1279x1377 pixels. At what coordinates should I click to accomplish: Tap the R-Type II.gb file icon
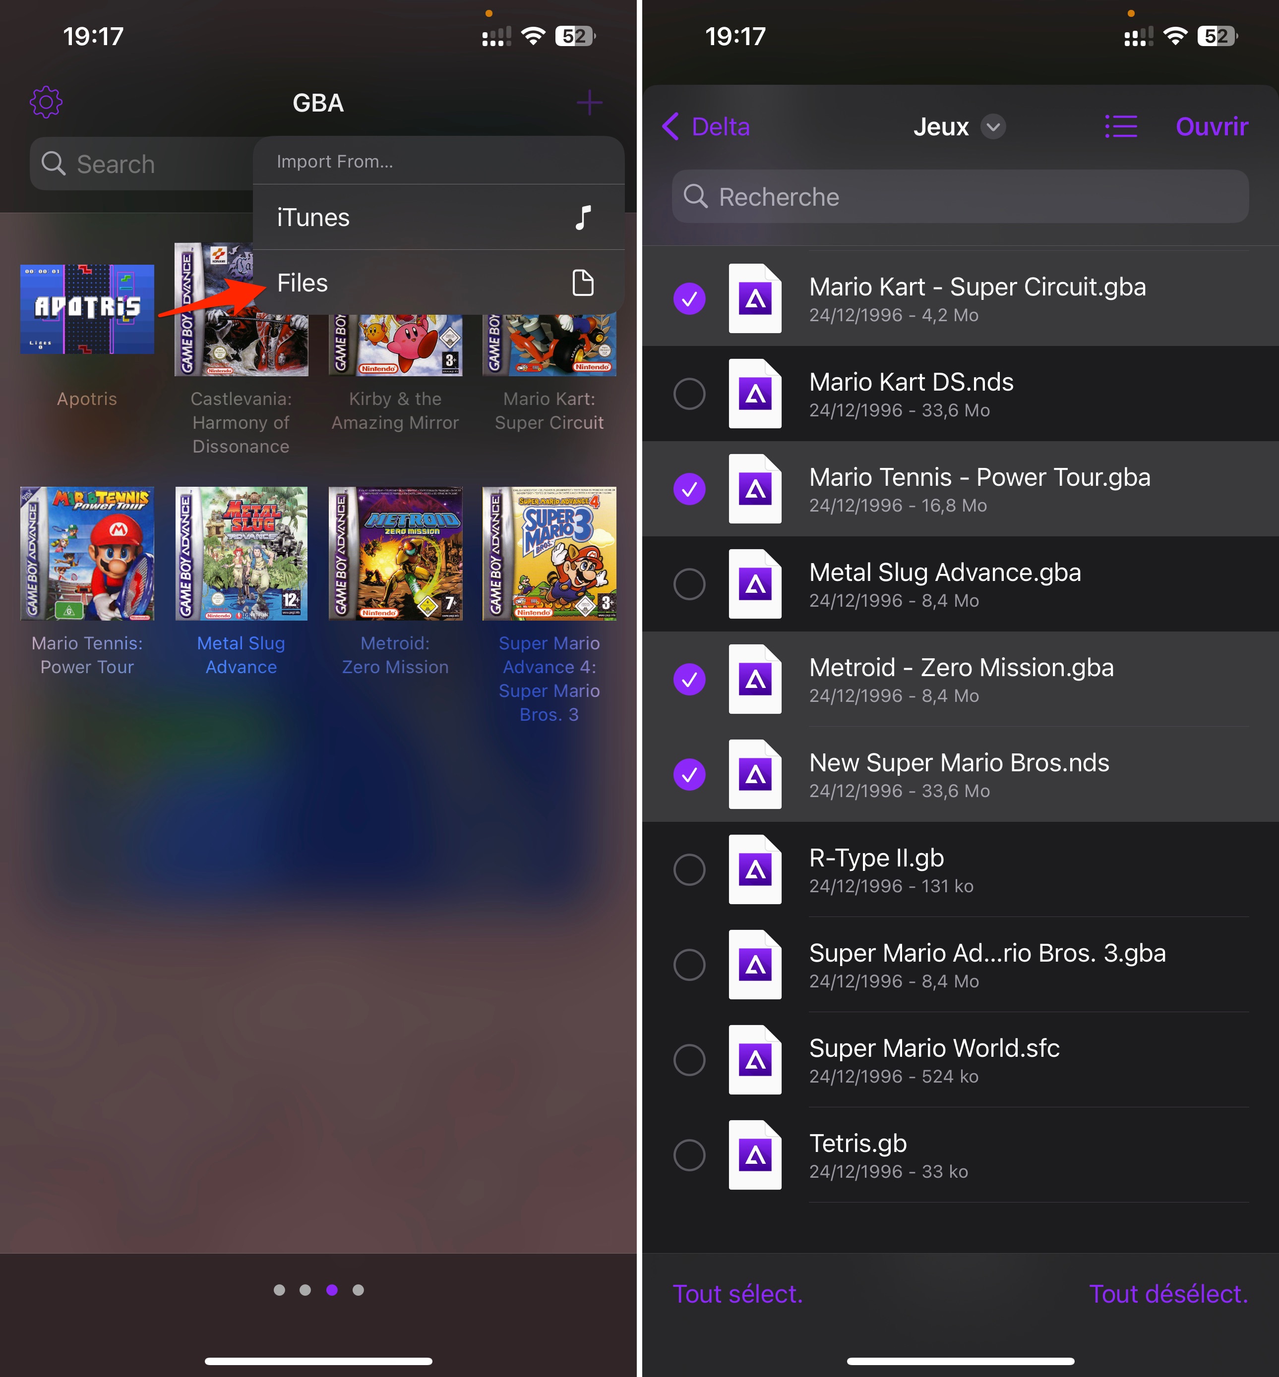(755, 869)
